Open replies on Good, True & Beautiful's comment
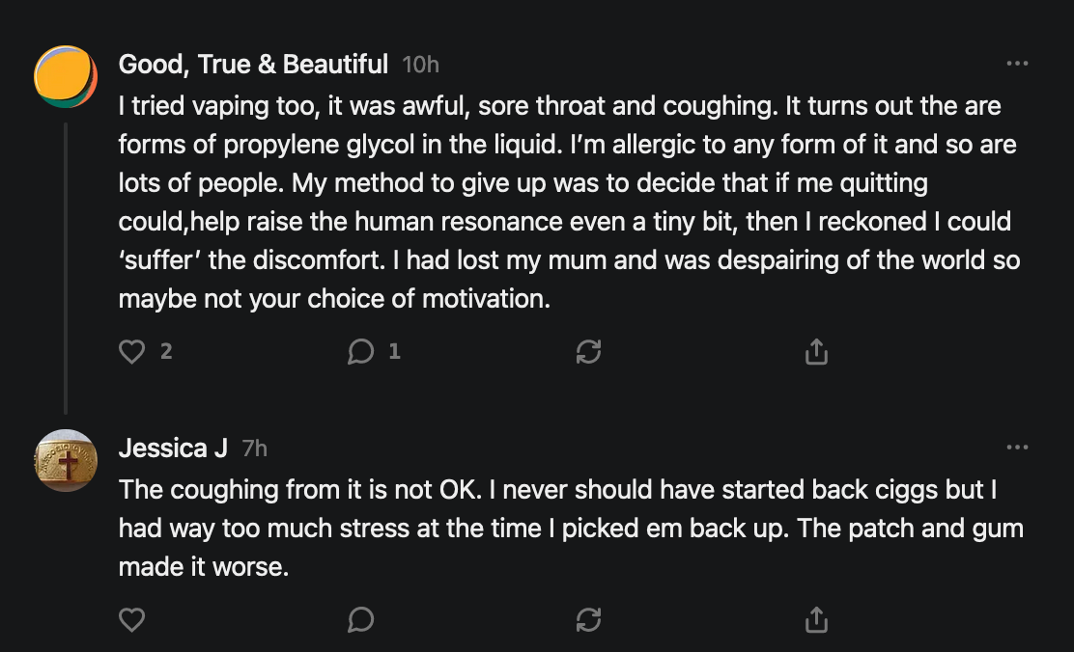1074x652 pixels. coord(360,353)
